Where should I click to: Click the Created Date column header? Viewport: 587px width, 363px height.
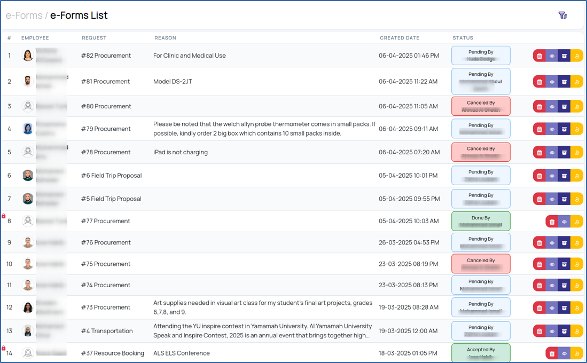399,38
